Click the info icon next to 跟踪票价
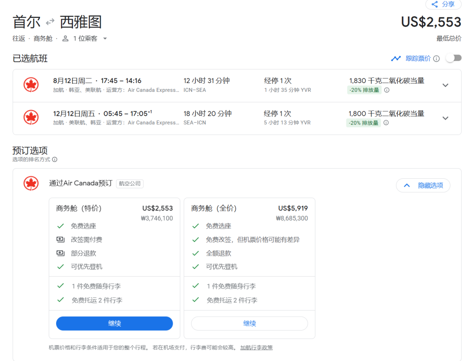This screenshot has height=361, width=470. [436, 59]
